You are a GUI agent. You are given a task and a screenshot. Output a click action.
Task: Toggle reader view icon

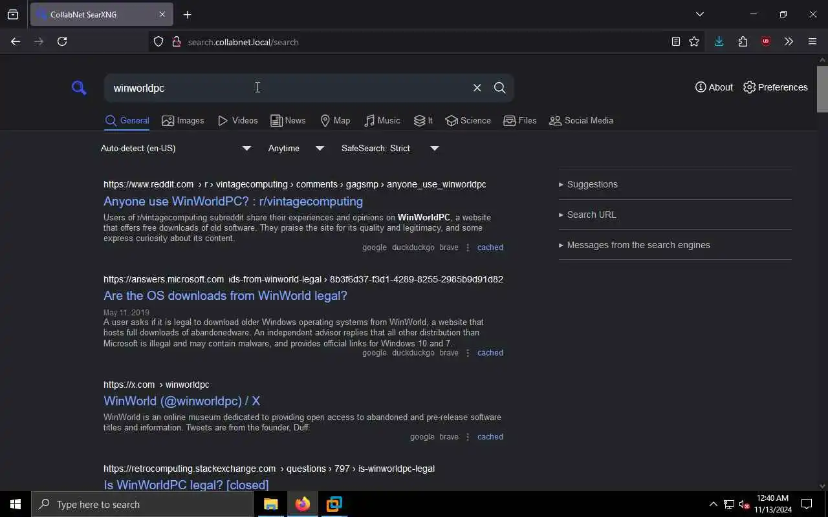(x=675, y=41)
